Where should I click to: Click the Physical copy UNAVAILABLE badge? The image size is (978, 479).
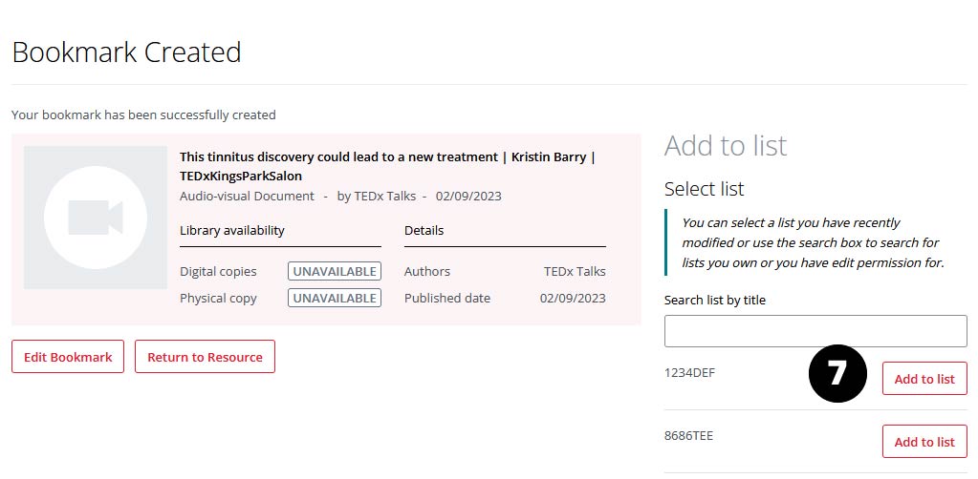point(334,298)
